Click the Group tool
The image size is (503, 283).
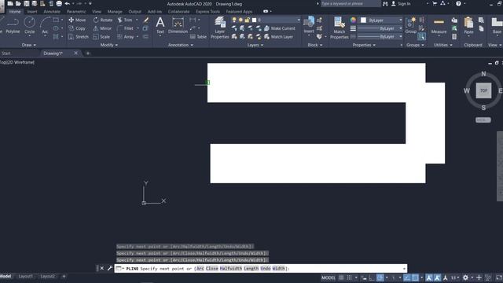tap(410, 25)
